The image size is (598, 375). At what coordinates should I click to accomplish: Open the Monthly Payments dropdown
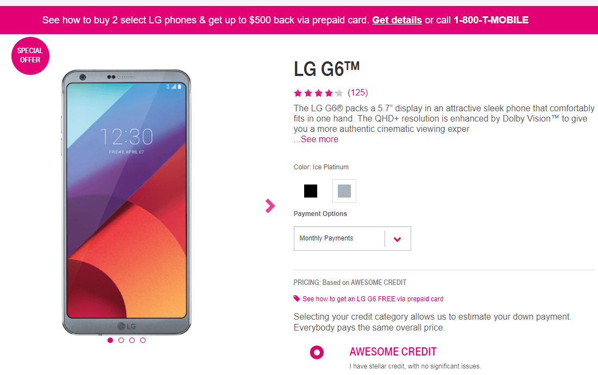click(x=352, y=239)
